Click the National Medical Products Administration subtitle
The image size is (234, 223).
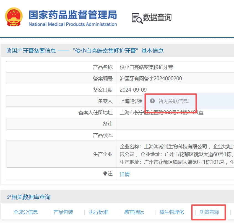(73, 24)
